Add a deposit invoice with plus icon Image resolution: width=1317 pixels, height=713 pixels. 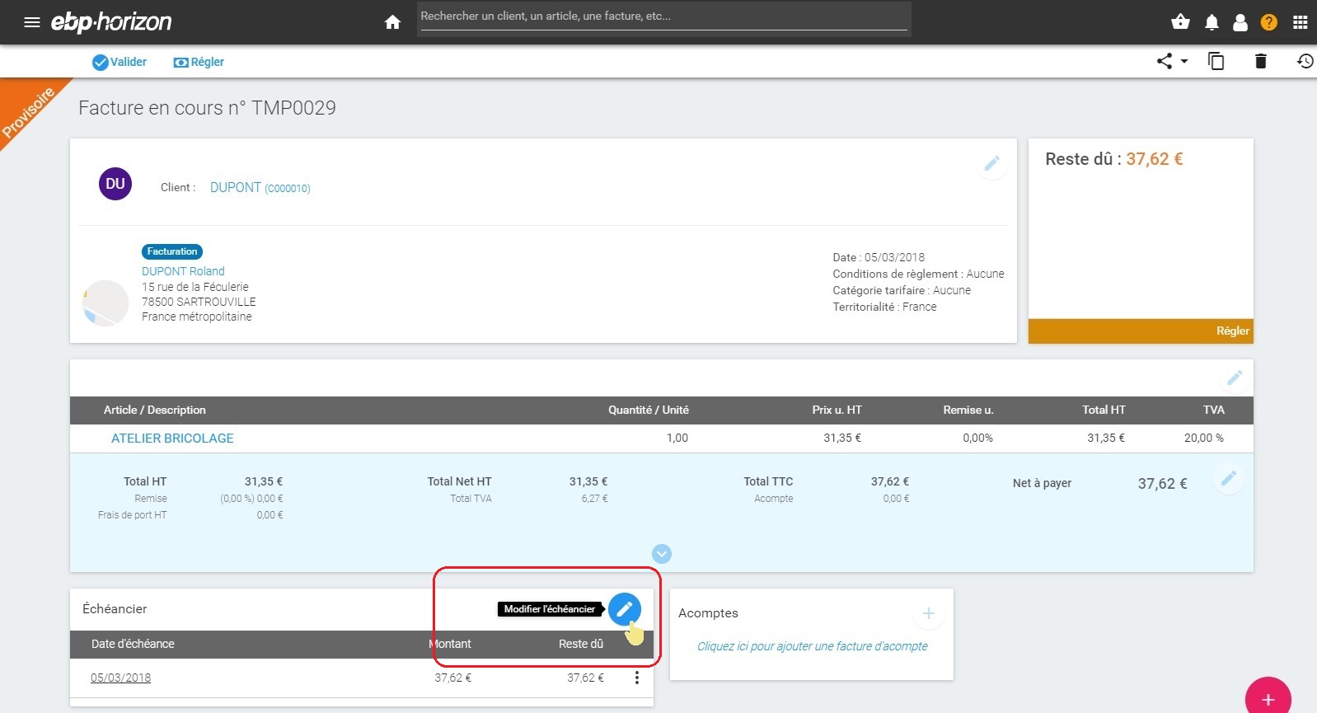point(929,613)
